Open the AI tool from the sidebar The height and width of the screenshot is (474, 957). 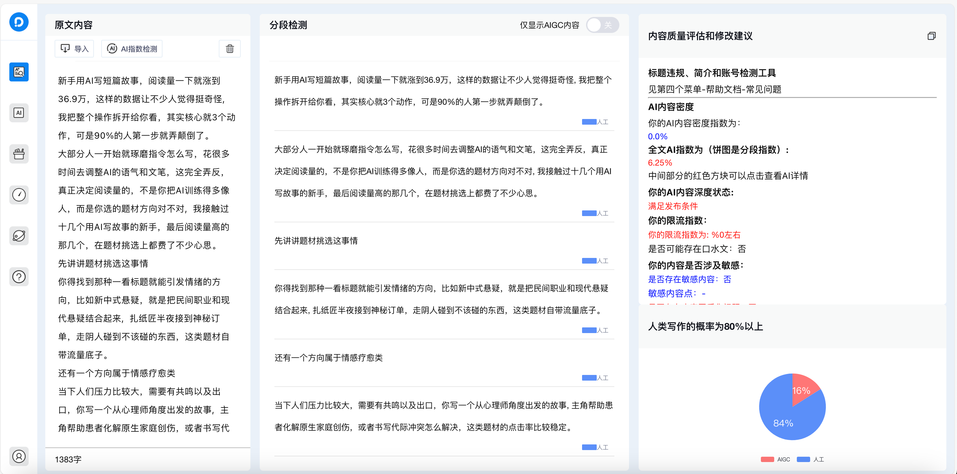tap(19, 113)
